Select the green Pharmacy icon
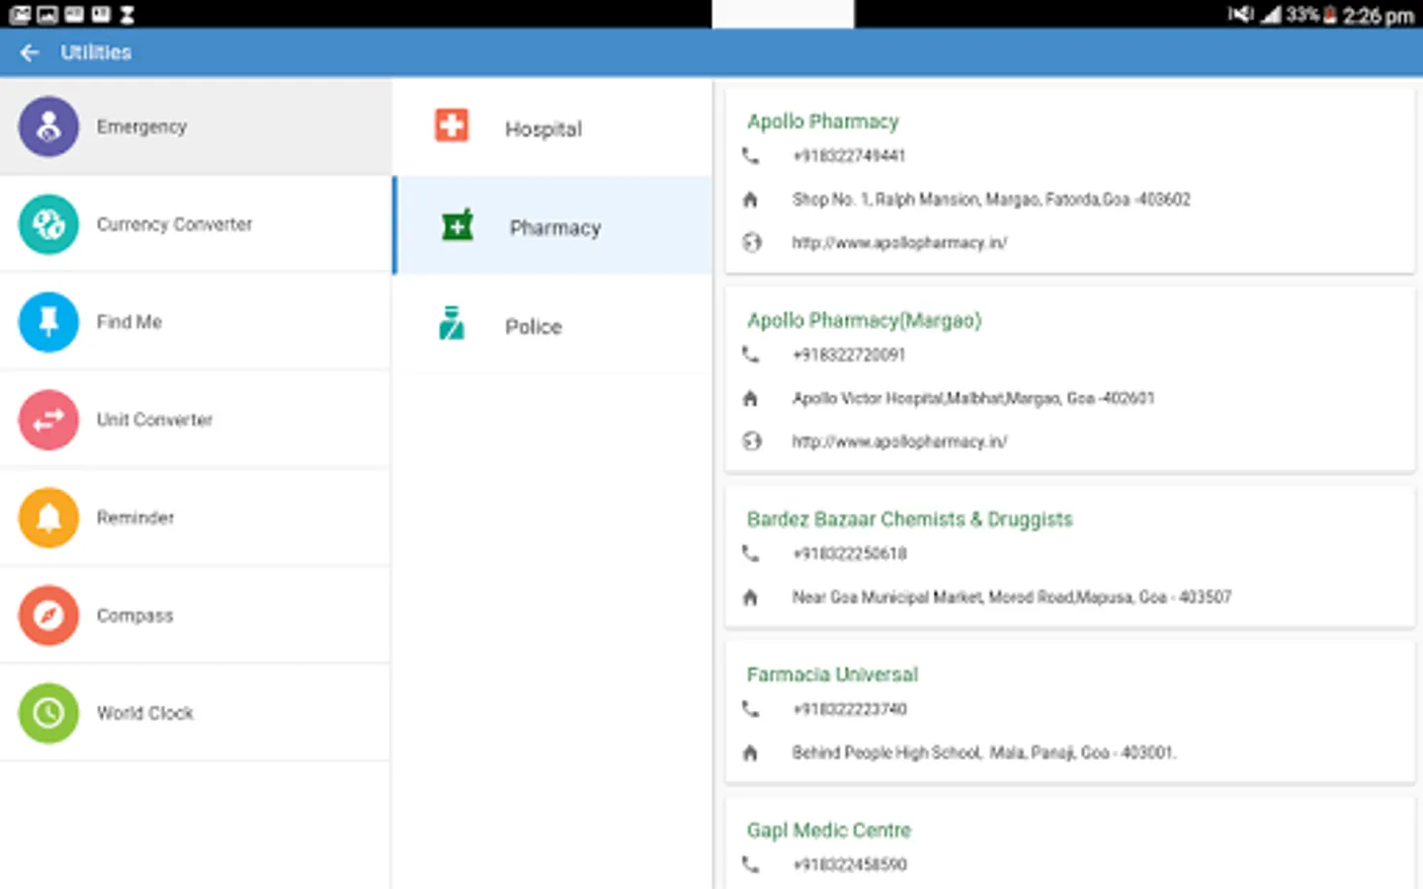This screenshot has width=1423, height=889. pyautogui.click(x=457, y=226)
